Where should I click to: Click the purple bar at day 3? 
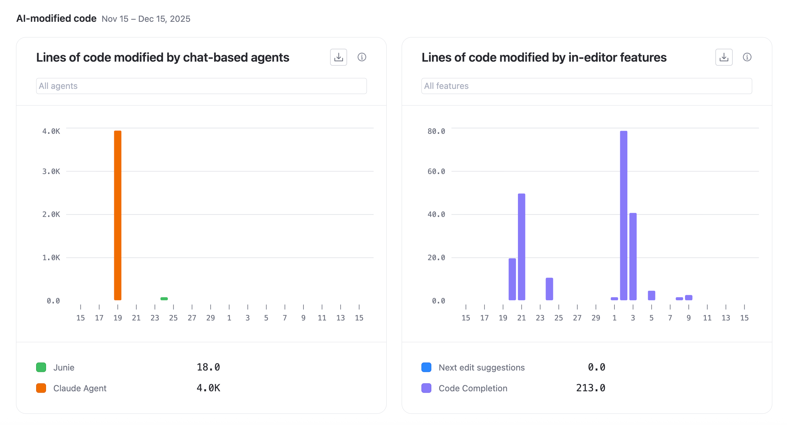coord(633,256)
